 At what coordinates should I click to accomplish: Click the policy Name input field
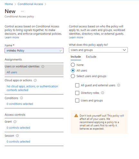point(34,51)
